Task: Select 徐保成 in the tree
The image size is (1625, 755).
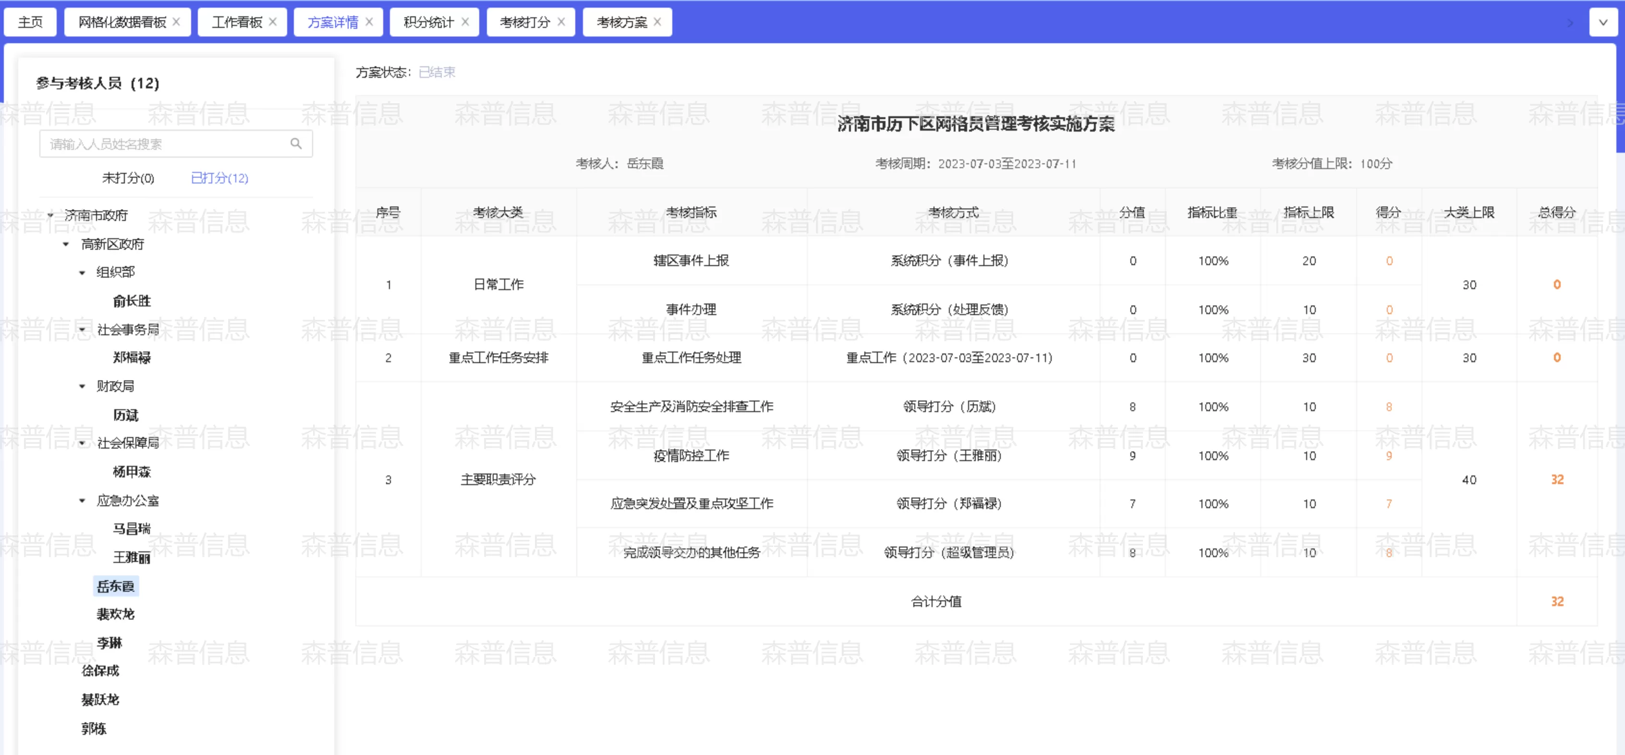Action: pyautogui.click(x=100, y=671)
